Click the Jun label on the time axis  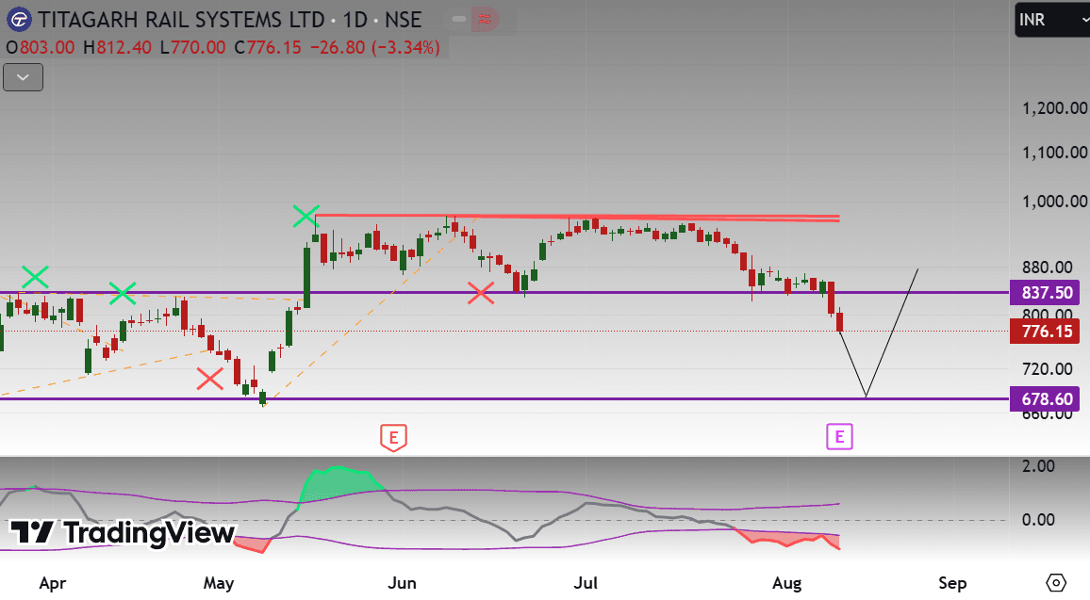click(x=402, y=583)
